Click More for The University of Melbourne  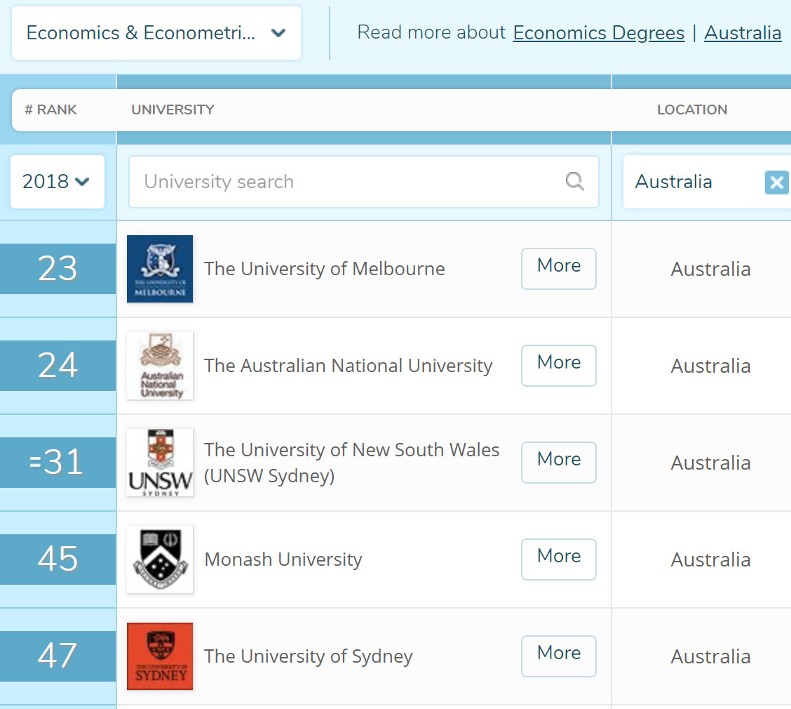[x=559, y=269]
